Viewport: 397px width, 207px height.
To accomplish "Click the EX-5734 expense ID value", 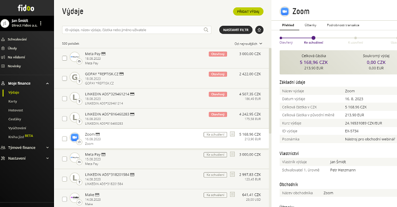I will pyautogui.click(x=352, y=131).
